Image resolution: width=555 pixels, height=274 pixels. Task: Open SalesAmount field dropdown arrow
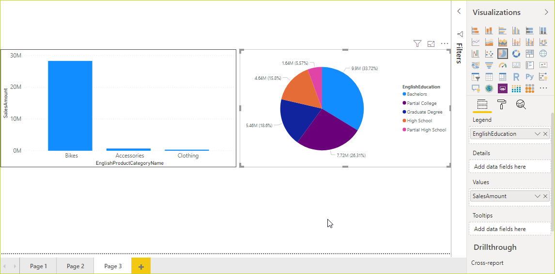click(537, 196)
